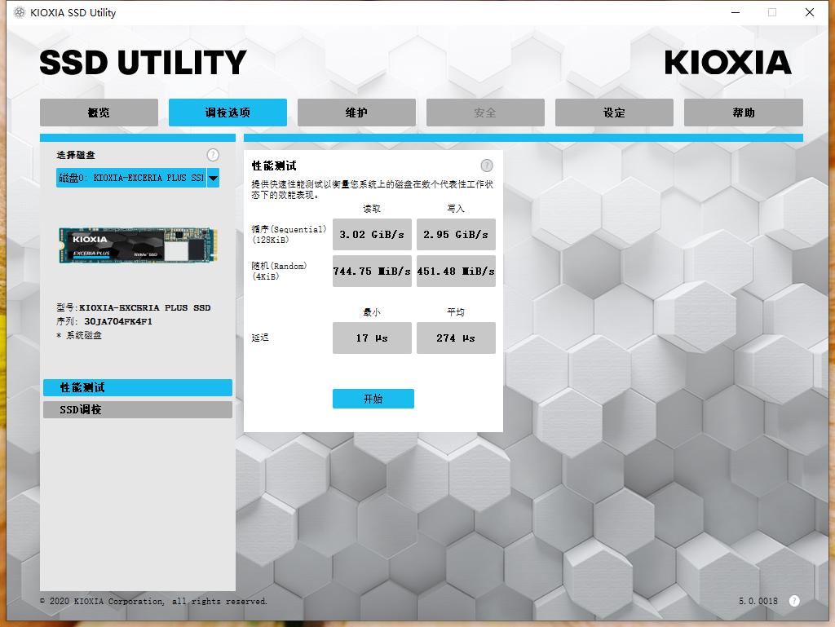This screenshot has height=627, width=835.
Task: Open the 设定 settings tab
Action: coord(614,113)
